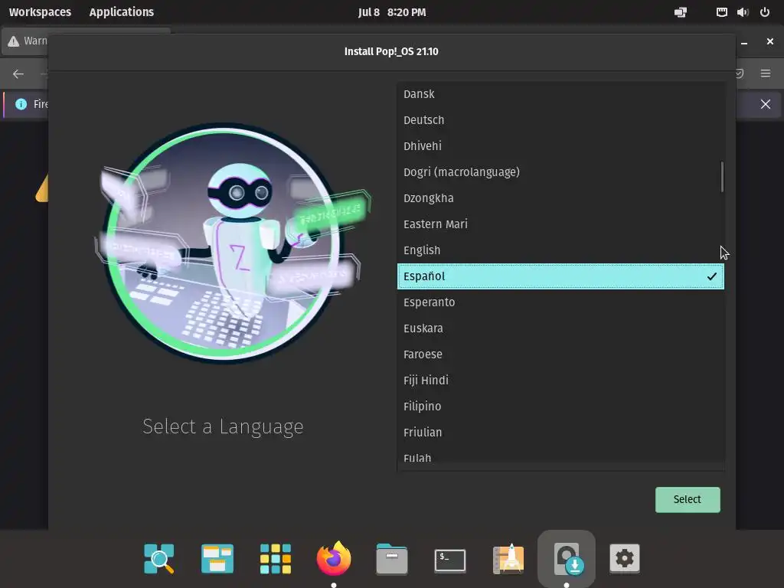Open the Applications menu
Image resolution: width=784 pixels, height=588 pixels.
tap(122, 12)
